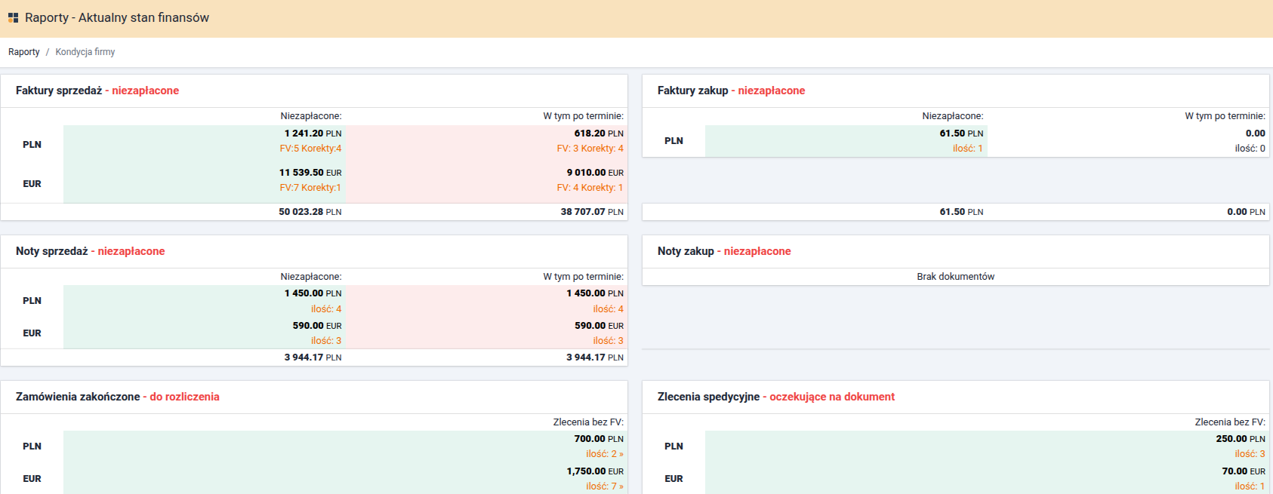Click the Zlecenia spedycyjne panel header
Image resolution: width=1273 pixels, height=494 pixels.
tap(775, 397)
